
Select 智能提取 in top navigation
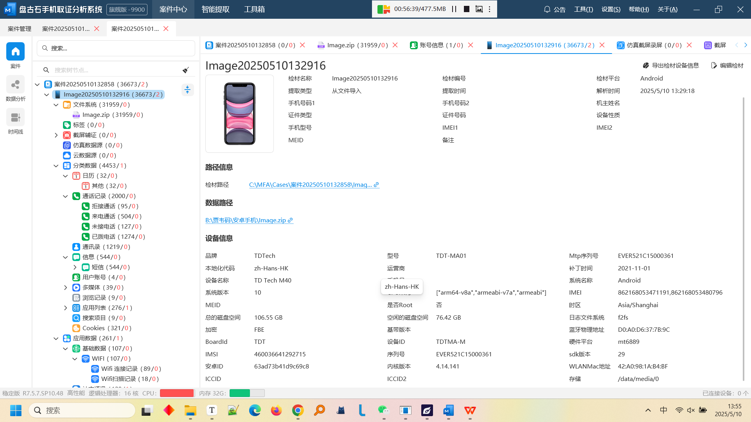click(x=216, y=9)
